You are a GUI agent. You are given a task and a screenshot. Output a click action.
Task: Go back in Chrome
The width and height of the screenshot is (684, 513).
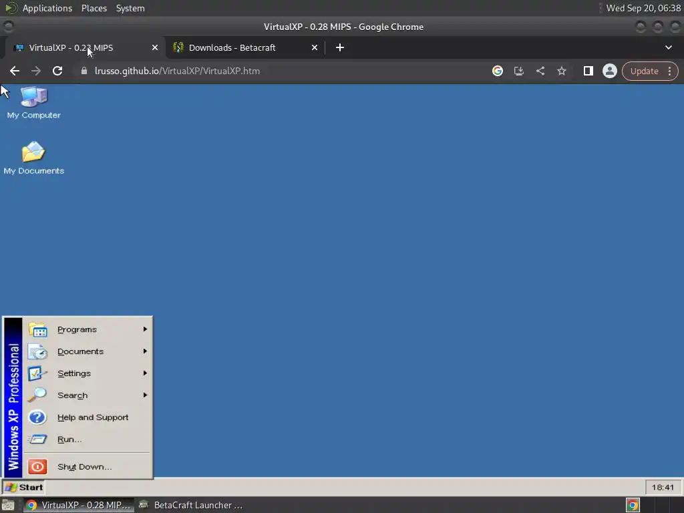[15, 71]
